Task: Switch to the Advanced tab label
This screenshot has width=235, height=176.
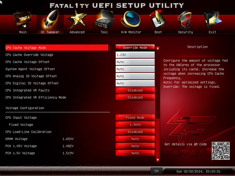Action: [77, 32]
